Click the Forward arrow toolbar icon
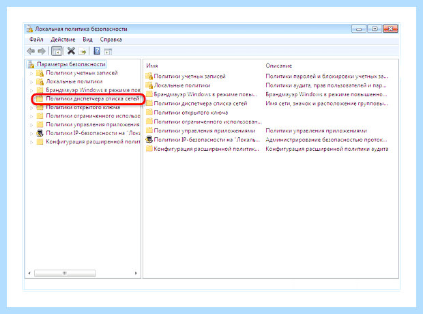 pos(42,51)
